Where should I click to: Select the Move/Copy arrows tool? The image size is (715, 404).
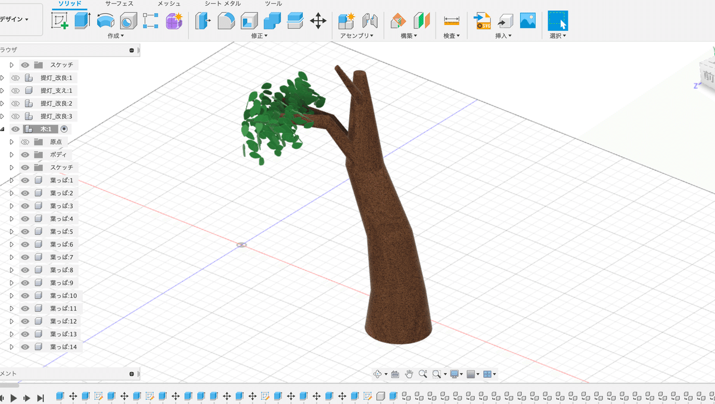tap(318, 21)
